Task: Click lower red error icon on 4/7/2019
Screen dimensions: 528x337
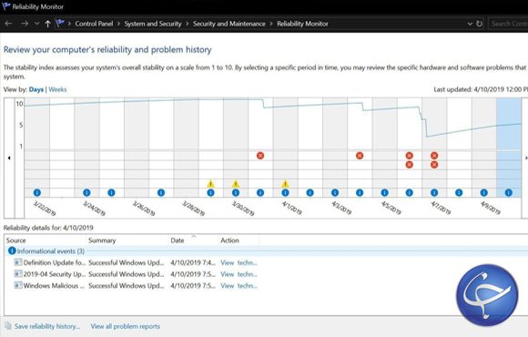Action: (434, 165)
